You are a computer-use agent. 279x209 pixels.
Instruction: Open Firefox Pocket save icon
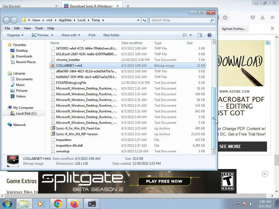pos(253,17)
